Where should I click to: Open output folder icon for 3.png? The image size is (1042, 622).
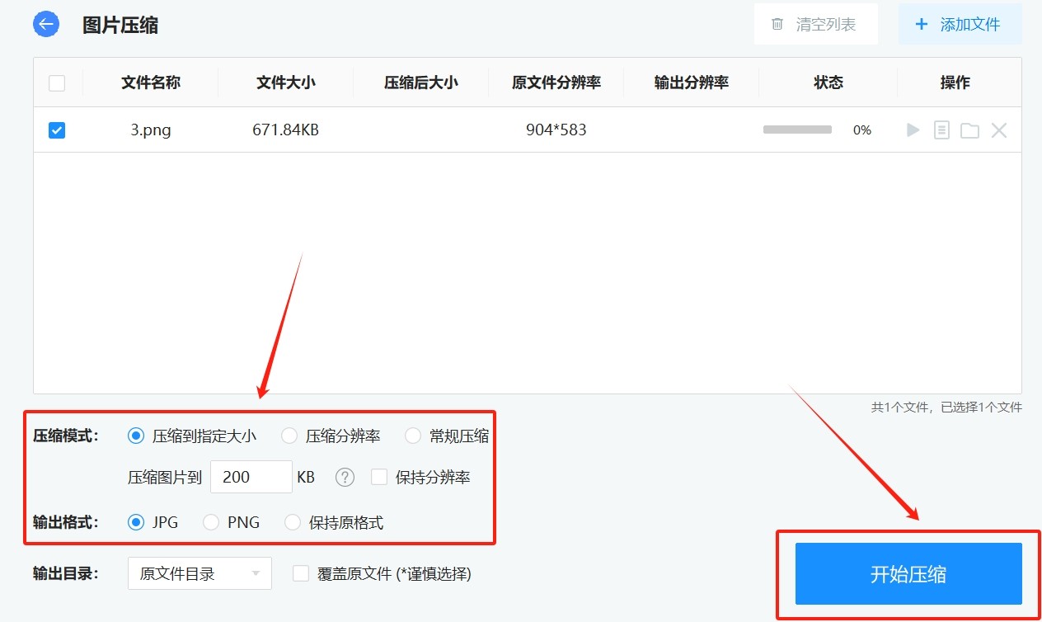[969, 130]
